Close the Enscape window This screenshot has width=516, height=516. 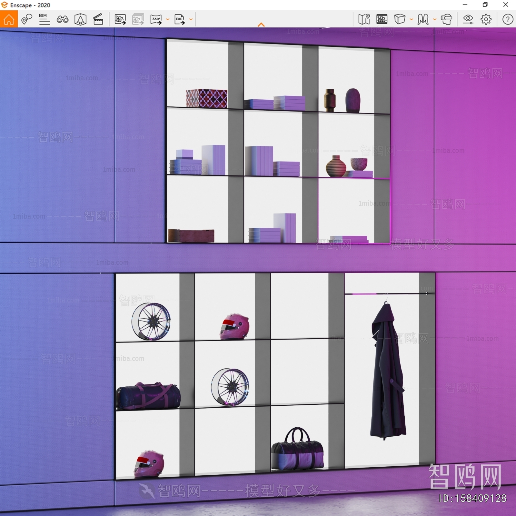(506, 5)
